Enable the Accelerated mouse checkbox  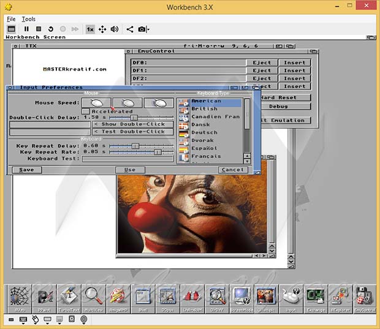(86, 112)
